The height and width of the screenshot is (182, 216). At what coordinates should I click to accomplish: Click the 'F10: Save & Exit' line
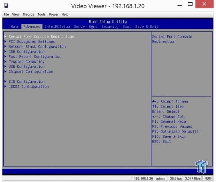[169, 136]
